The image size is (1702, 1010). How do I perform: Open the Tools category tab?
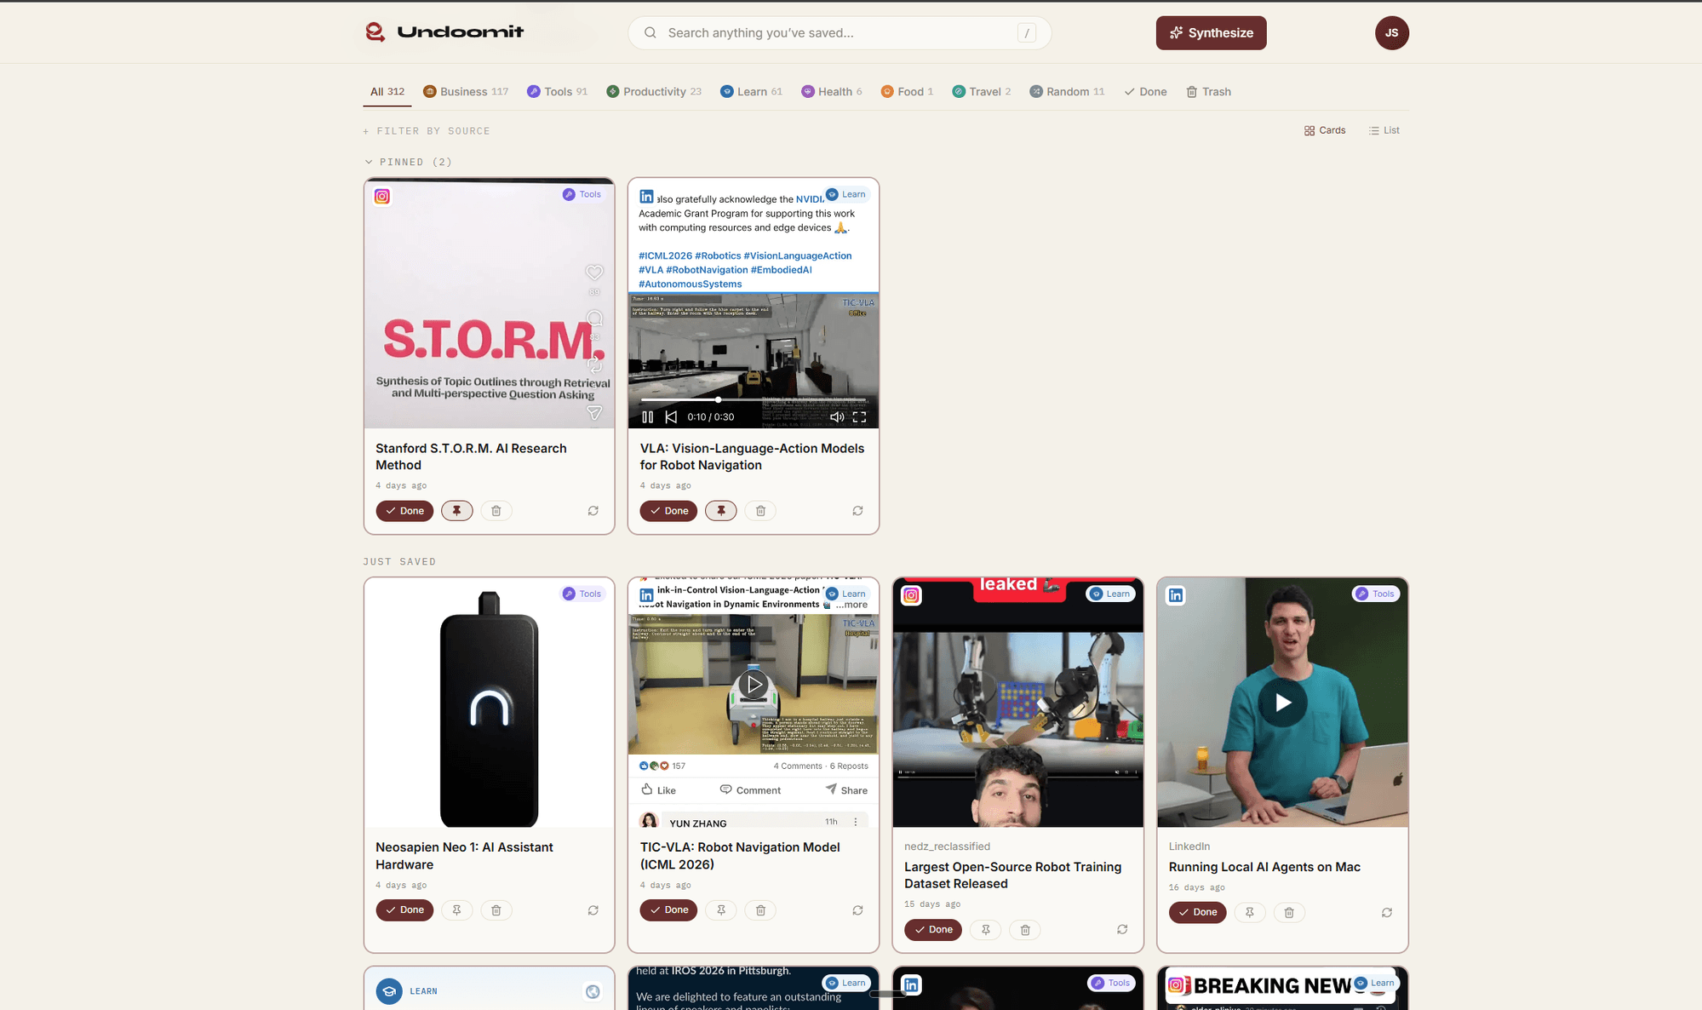tap(558, 92)
